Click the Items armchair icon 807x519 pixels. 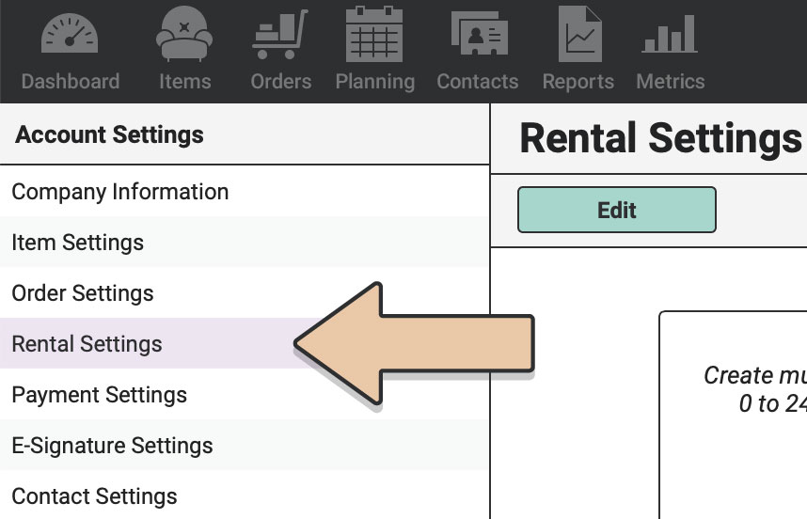coord(184,34)
